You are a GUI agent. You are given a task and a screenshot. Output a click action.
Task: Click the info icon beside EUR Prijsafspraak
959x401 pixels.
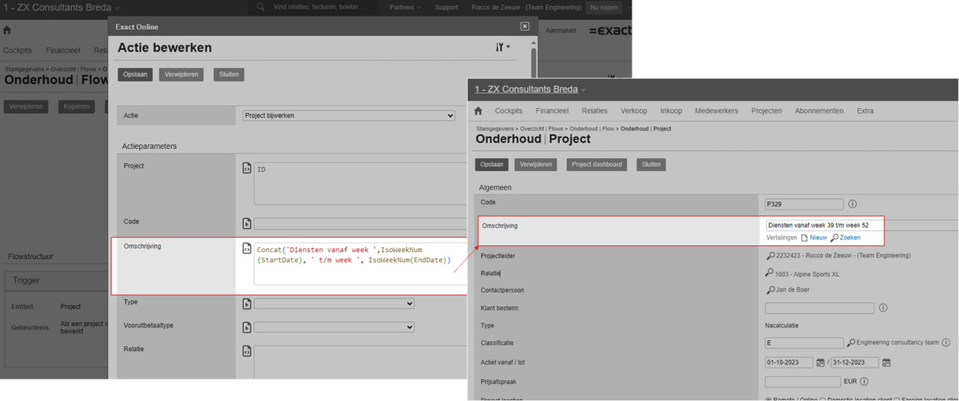click(864, 381)
